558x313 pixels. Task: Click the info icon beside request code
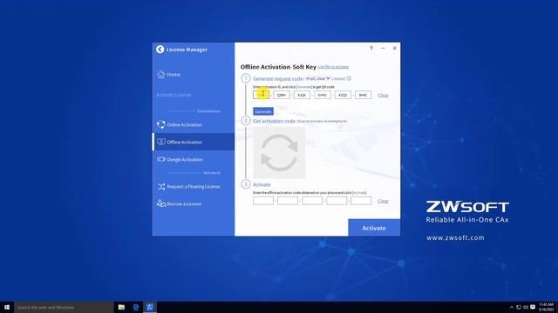click(x=349, y=78)
